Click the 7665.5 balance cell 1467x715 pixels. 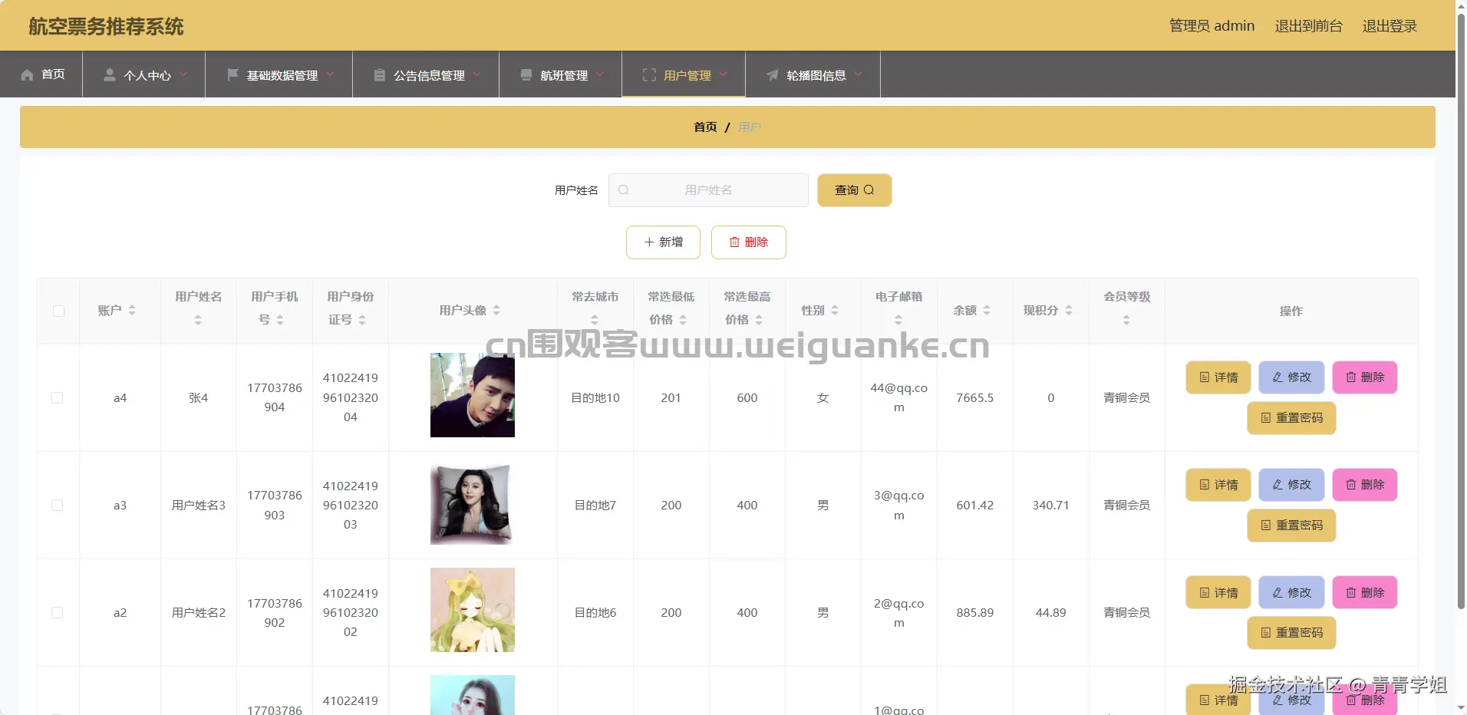tap(974, 398)
